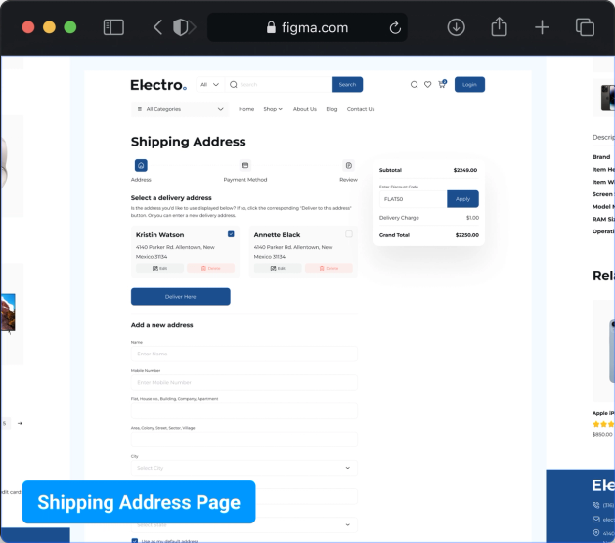Expand the All Categories dropdown
The image size is (615, 543).
pos(180,109)
